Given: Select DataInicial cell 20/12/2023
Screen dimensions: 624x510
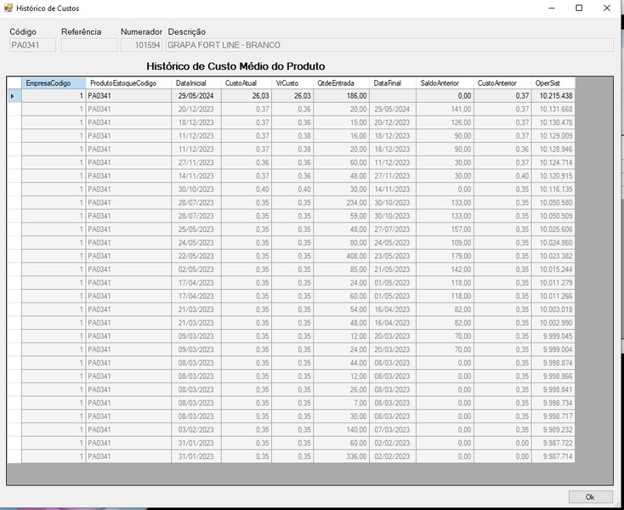Looking at the screenshot, I should 196,110.
